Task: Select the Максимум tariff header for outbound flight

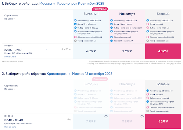Action: 127,14
